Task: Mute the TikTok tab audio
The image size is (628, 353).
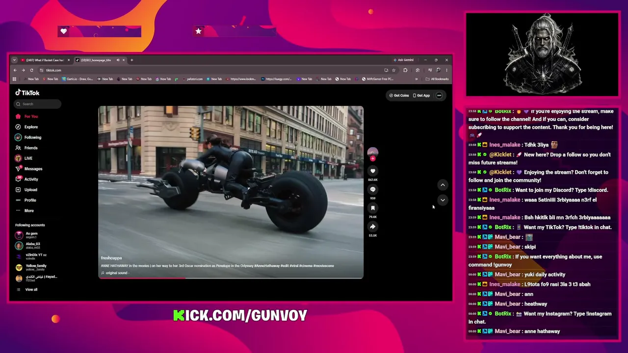Action: (x=118, y=60)
